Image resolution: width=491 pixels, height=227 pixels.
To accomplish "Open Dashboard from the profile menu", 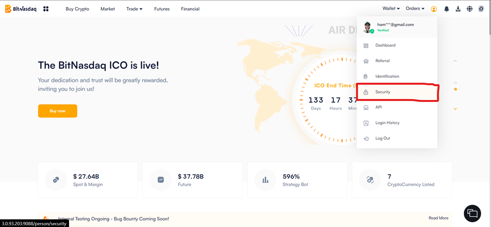I will coord(385,45).
